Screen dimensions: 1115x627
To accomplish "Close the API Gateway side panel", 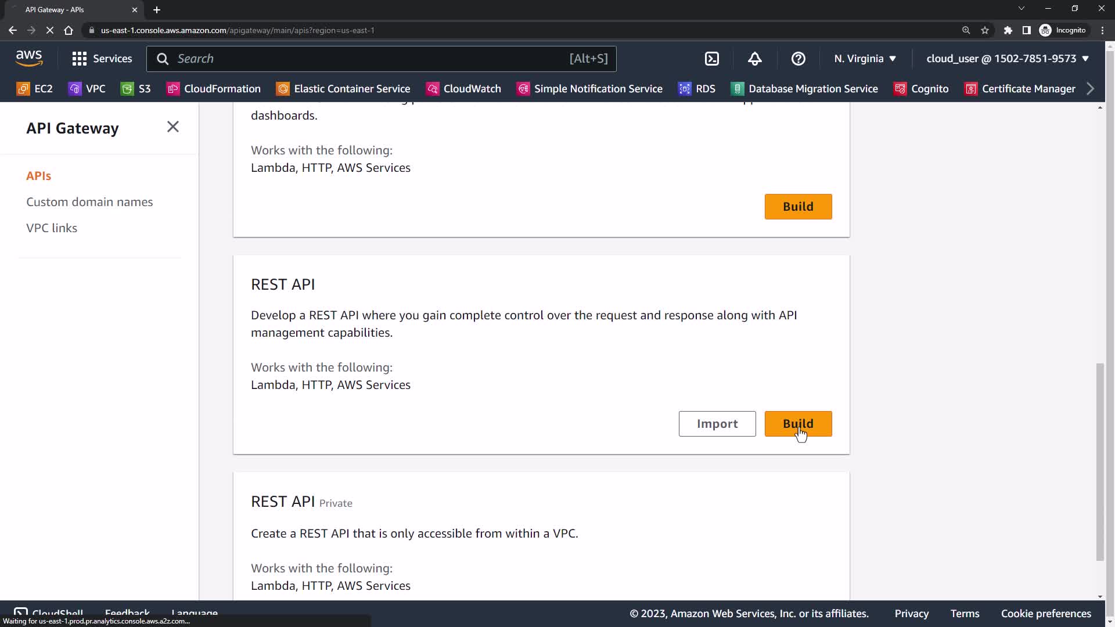I will (172, 127).
